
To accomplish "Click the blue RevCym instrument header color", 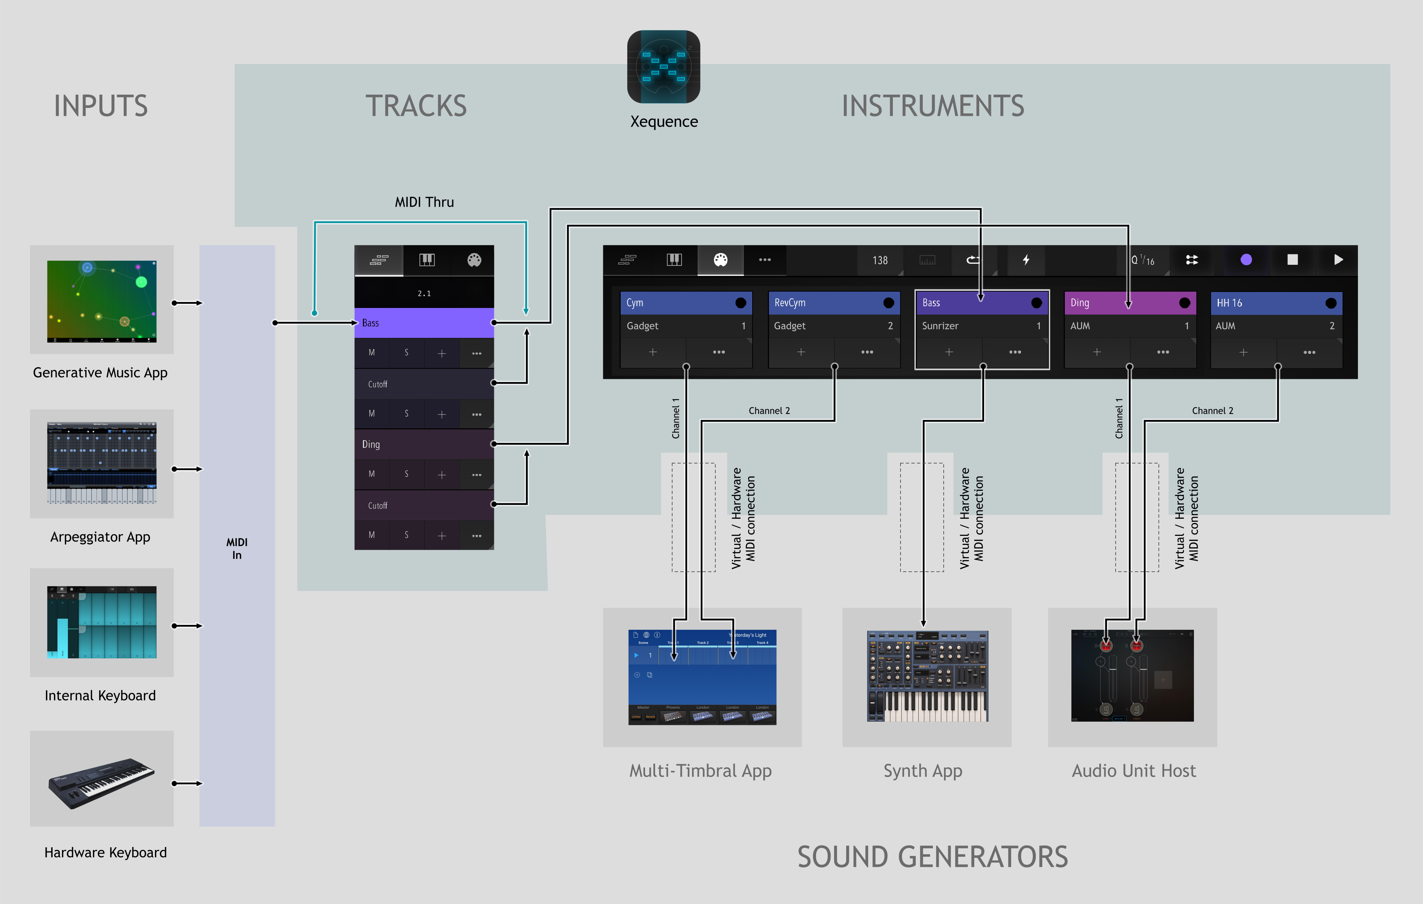I will tap(834, 302).
